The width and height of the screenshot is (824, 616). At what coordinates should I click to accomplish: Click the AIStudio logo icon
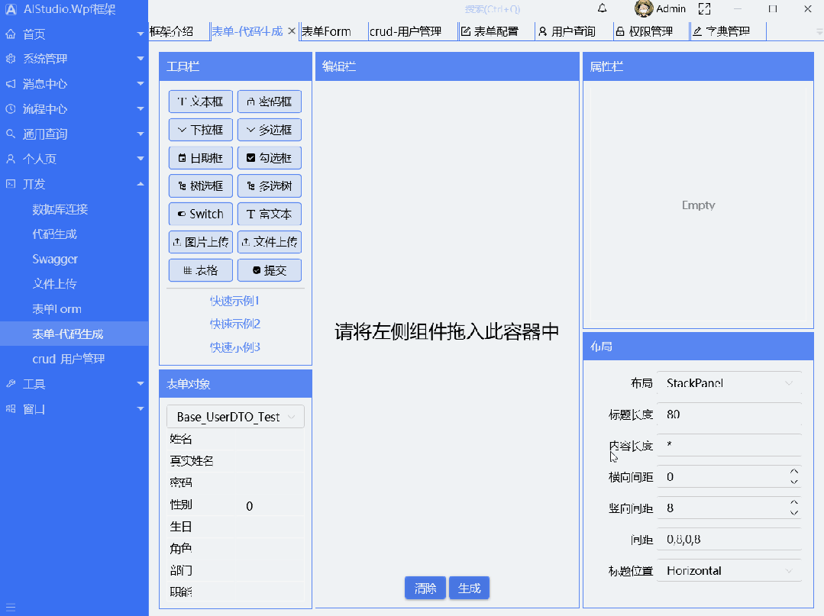[x=11, y=9]
